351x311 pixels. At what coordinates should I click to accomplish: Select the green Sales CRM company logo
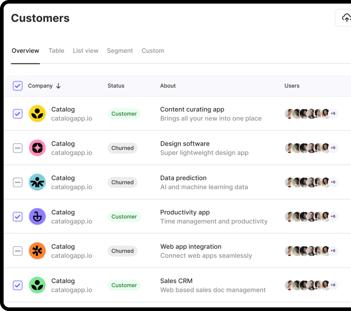(37, 285)
